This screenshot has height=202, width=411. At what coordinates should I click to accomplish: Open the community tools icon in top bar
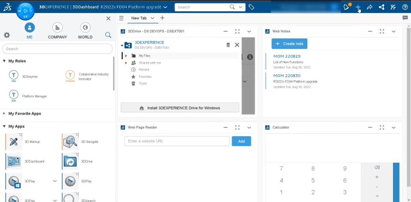pyautogui.click(x=393, y=7)
